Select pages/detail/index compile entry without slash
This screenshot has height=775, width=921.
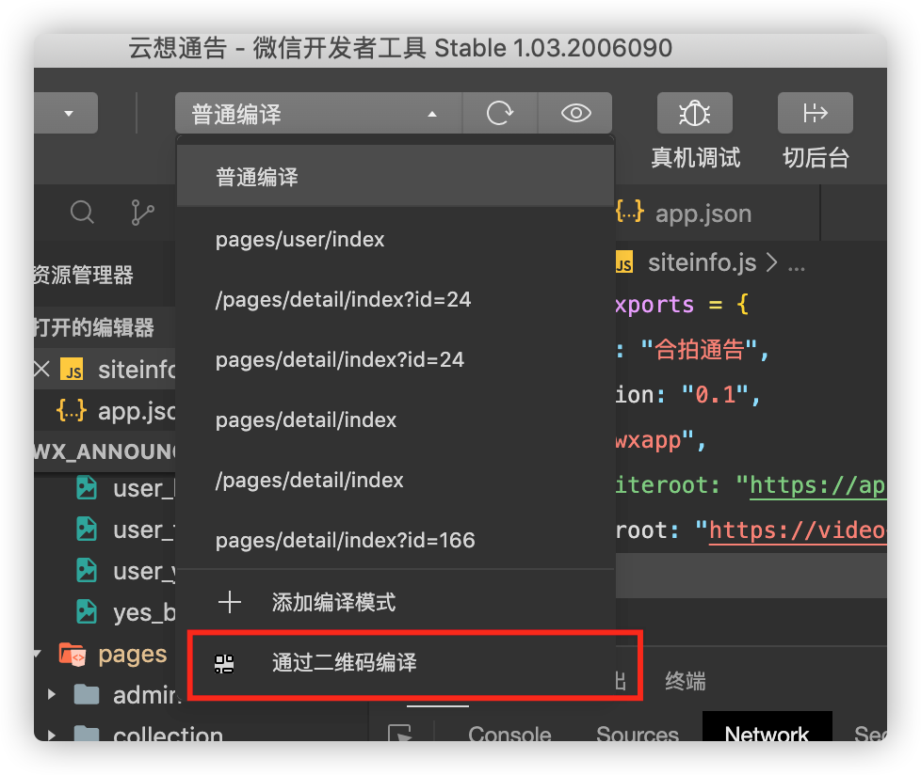click(x=396, y=420)
